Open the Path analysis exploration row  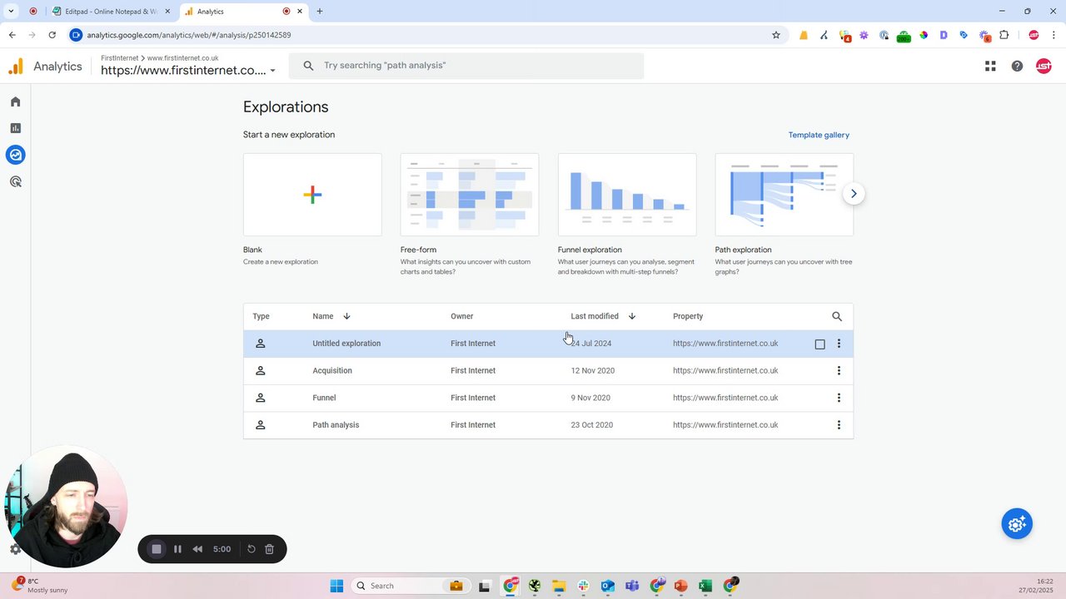[x=548, y=425]
